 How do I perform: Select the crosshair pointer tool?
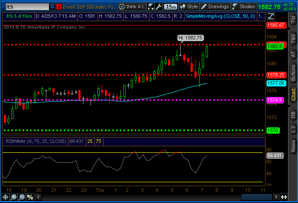[5, 197]
